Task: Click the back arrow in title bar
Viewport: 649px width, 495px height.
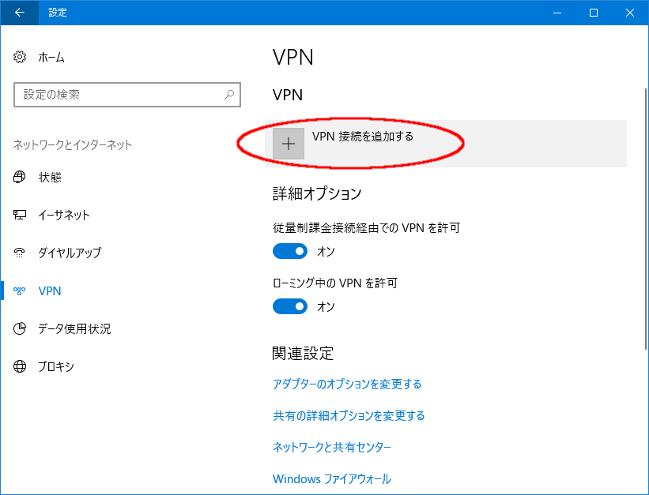Action: coord(19,13)
